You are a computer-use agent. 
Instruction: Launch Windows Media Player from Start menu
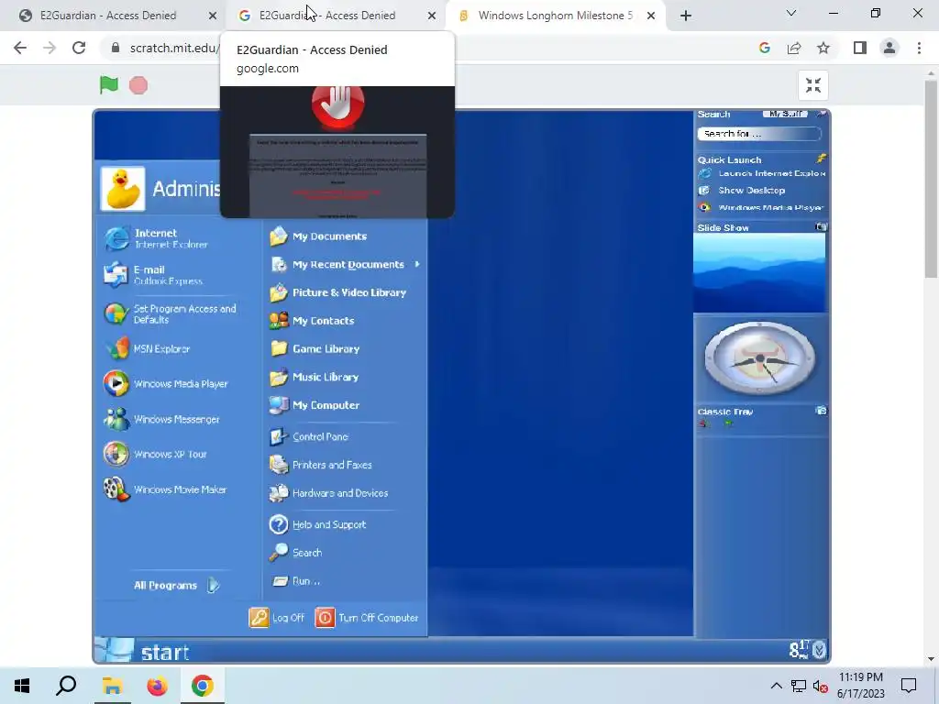(x=165, y=384)
